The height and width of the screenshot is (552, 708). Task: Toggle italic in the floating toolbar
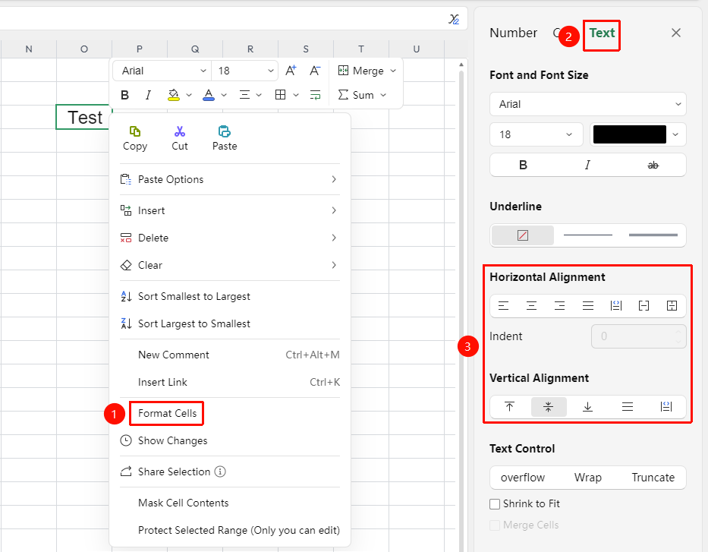(x=148, y=95)
